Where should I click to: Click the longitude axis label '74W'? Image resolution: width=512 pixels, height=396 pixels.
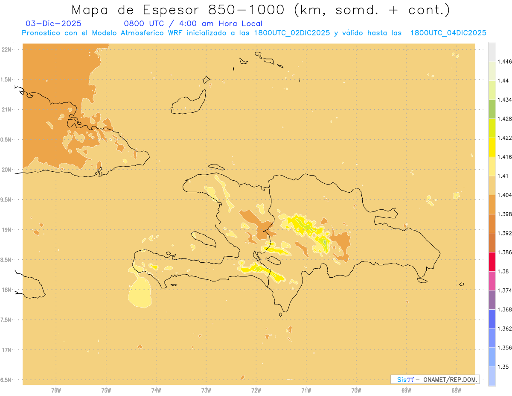point(156,390)
